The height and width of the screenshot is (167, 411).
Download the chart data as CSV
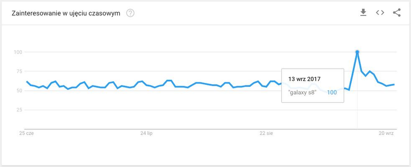tap(363, 13)
